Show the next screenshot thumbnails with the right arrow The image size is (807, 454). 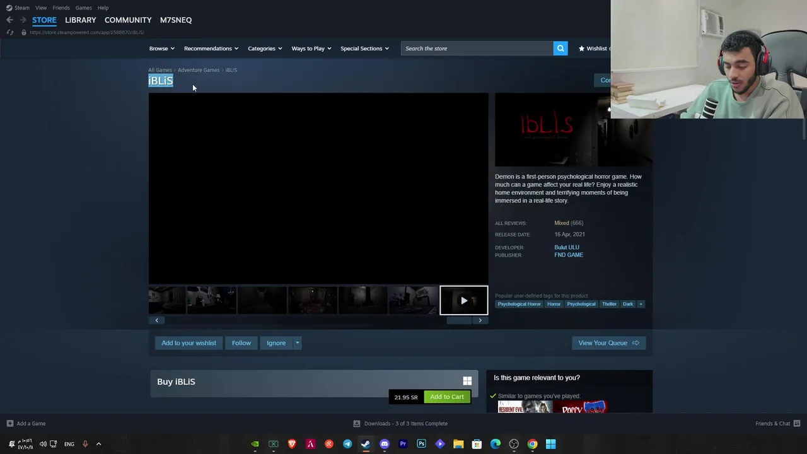[x=480, y=320]
